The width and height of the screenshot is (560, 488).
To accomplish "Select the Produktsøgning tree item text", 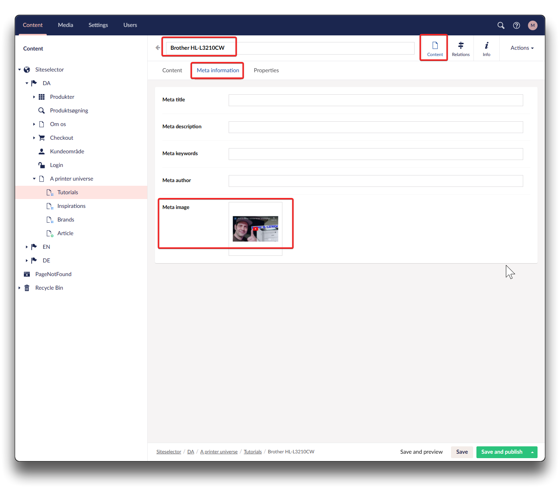I will point(69,111).
